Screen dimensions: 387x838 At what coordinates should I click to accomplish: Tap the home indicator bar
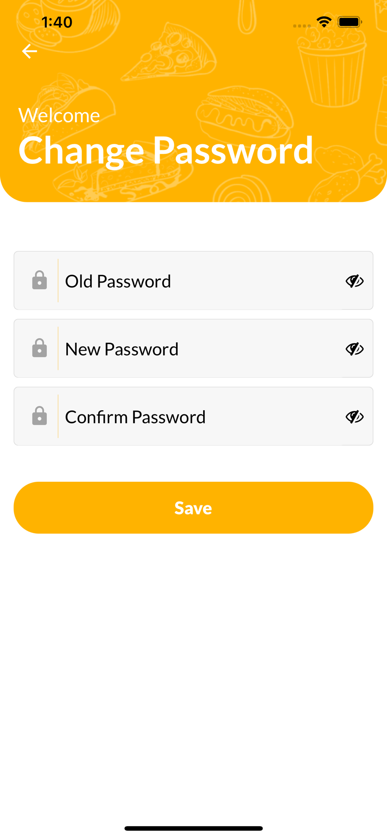[x=193, y=828]
